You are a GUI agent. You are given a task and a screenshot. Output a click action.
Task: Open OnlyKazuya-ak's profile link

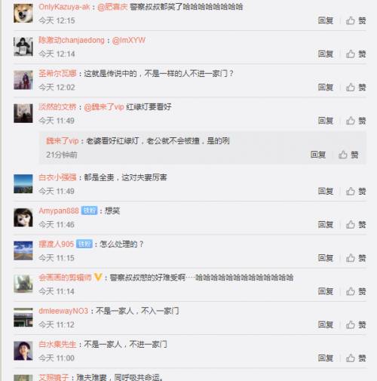(64, 7)
